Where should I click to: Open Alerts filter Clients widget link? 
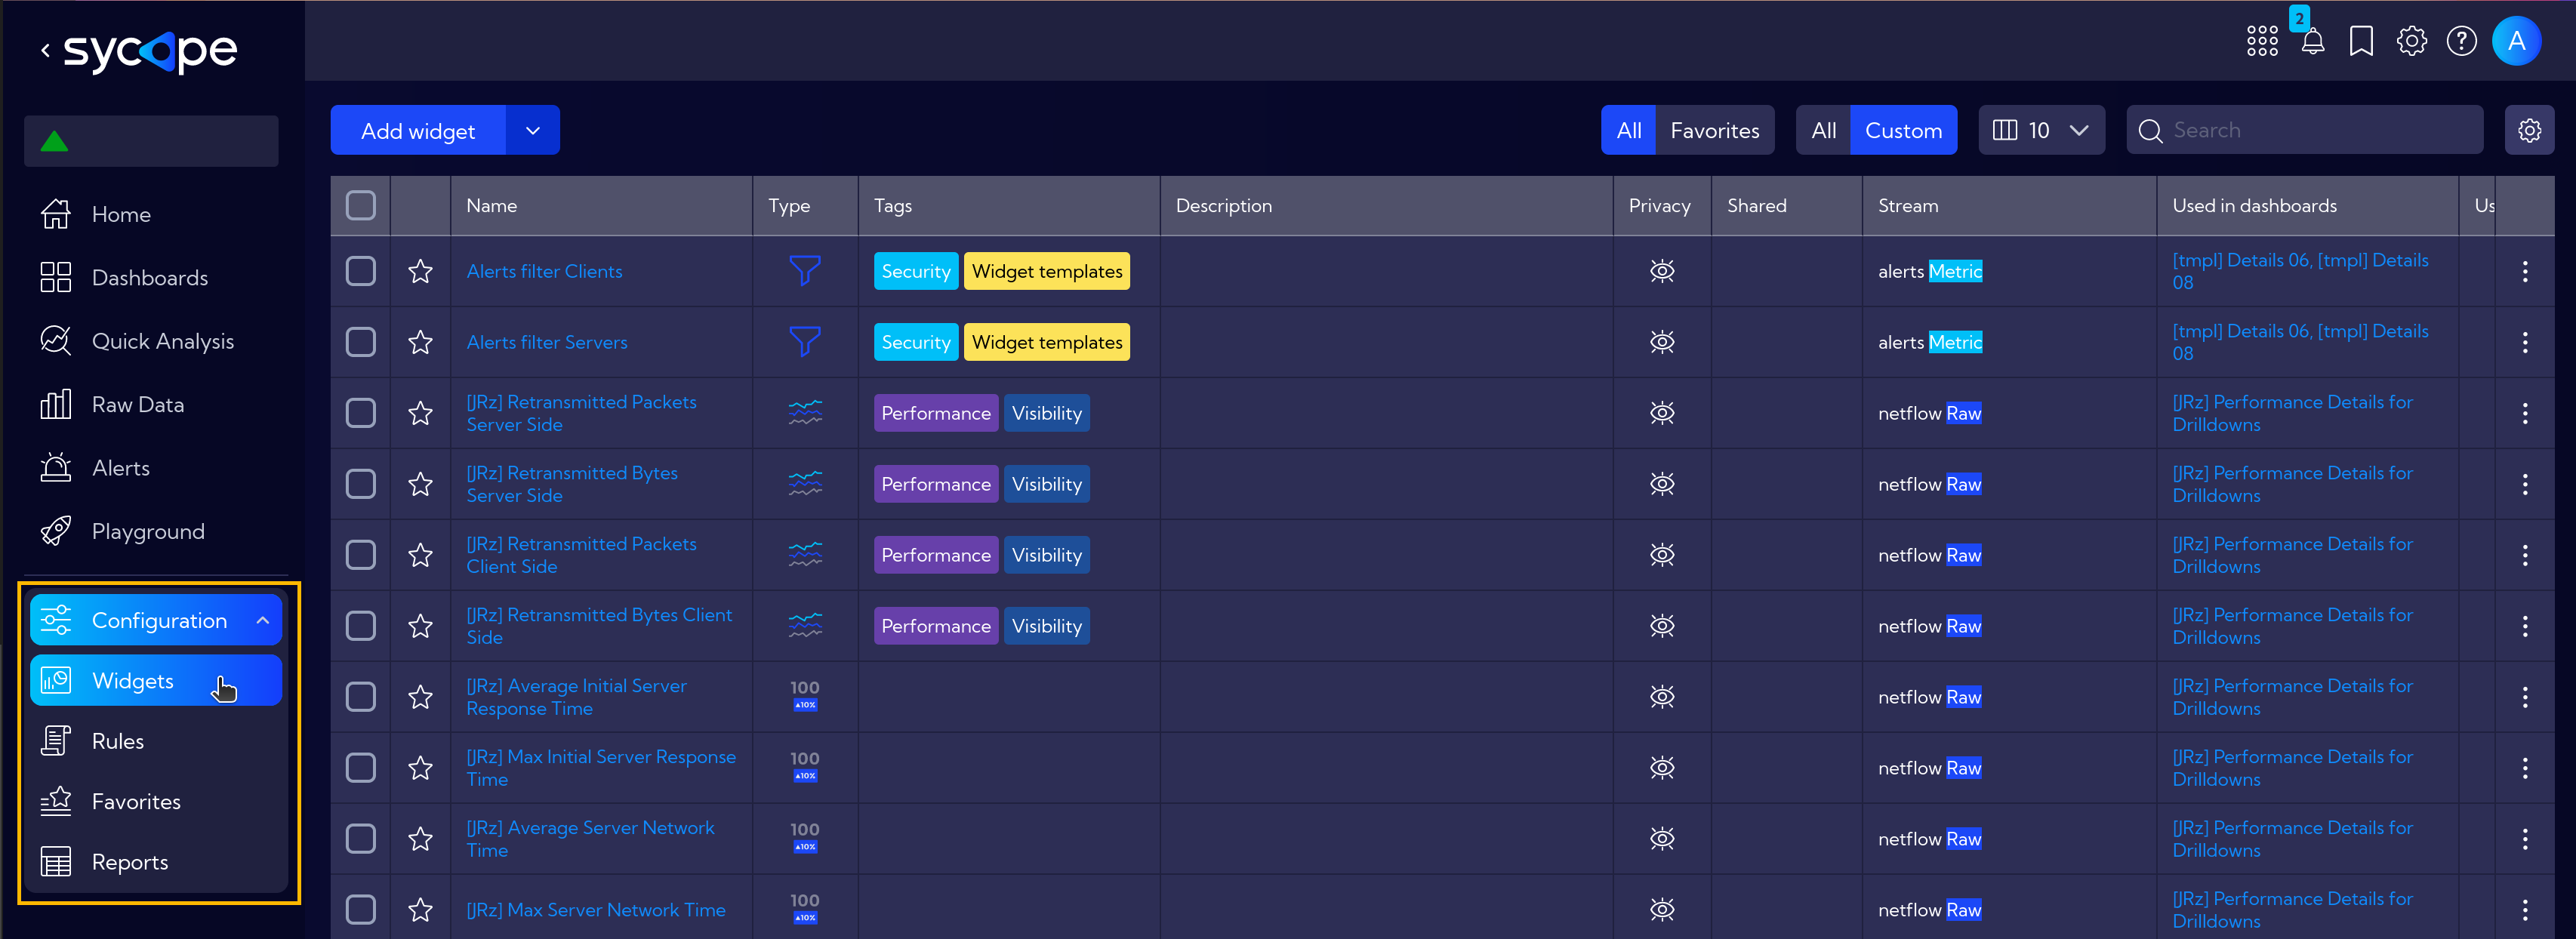(544, 271)
